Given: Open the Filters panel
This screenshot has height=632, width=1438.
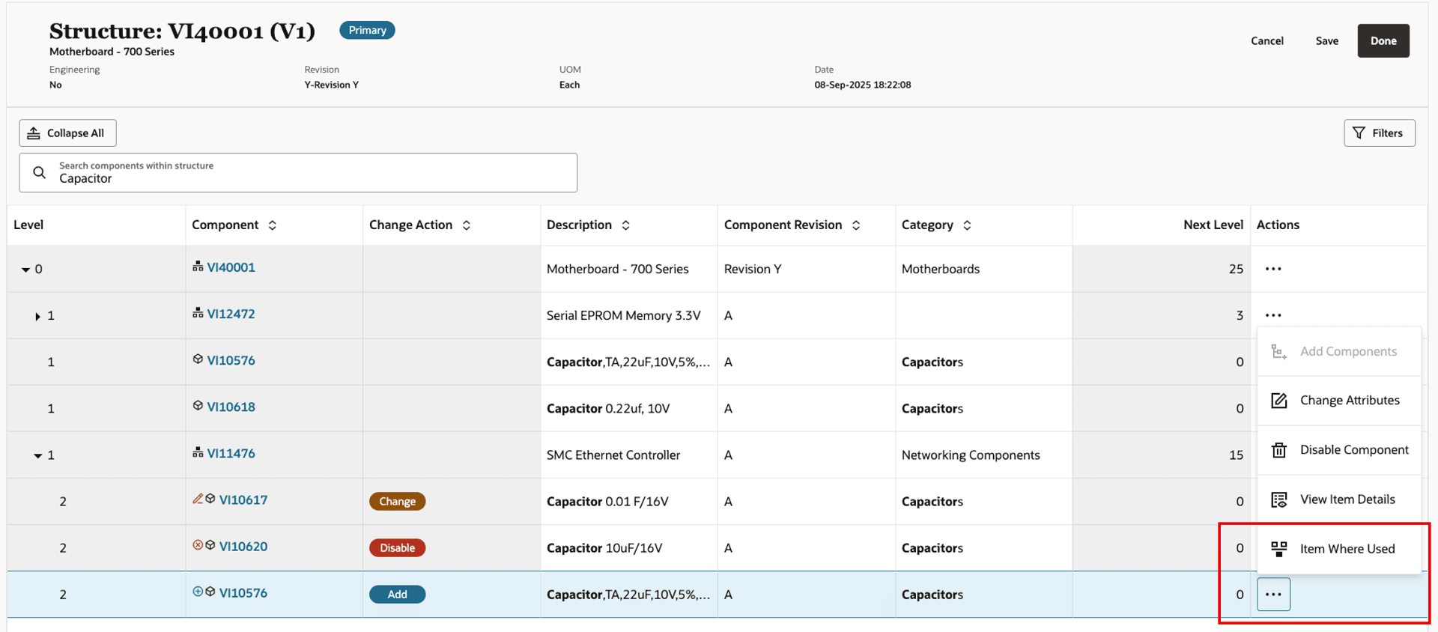Looking at the screenshot, I should pos(1379,133).
